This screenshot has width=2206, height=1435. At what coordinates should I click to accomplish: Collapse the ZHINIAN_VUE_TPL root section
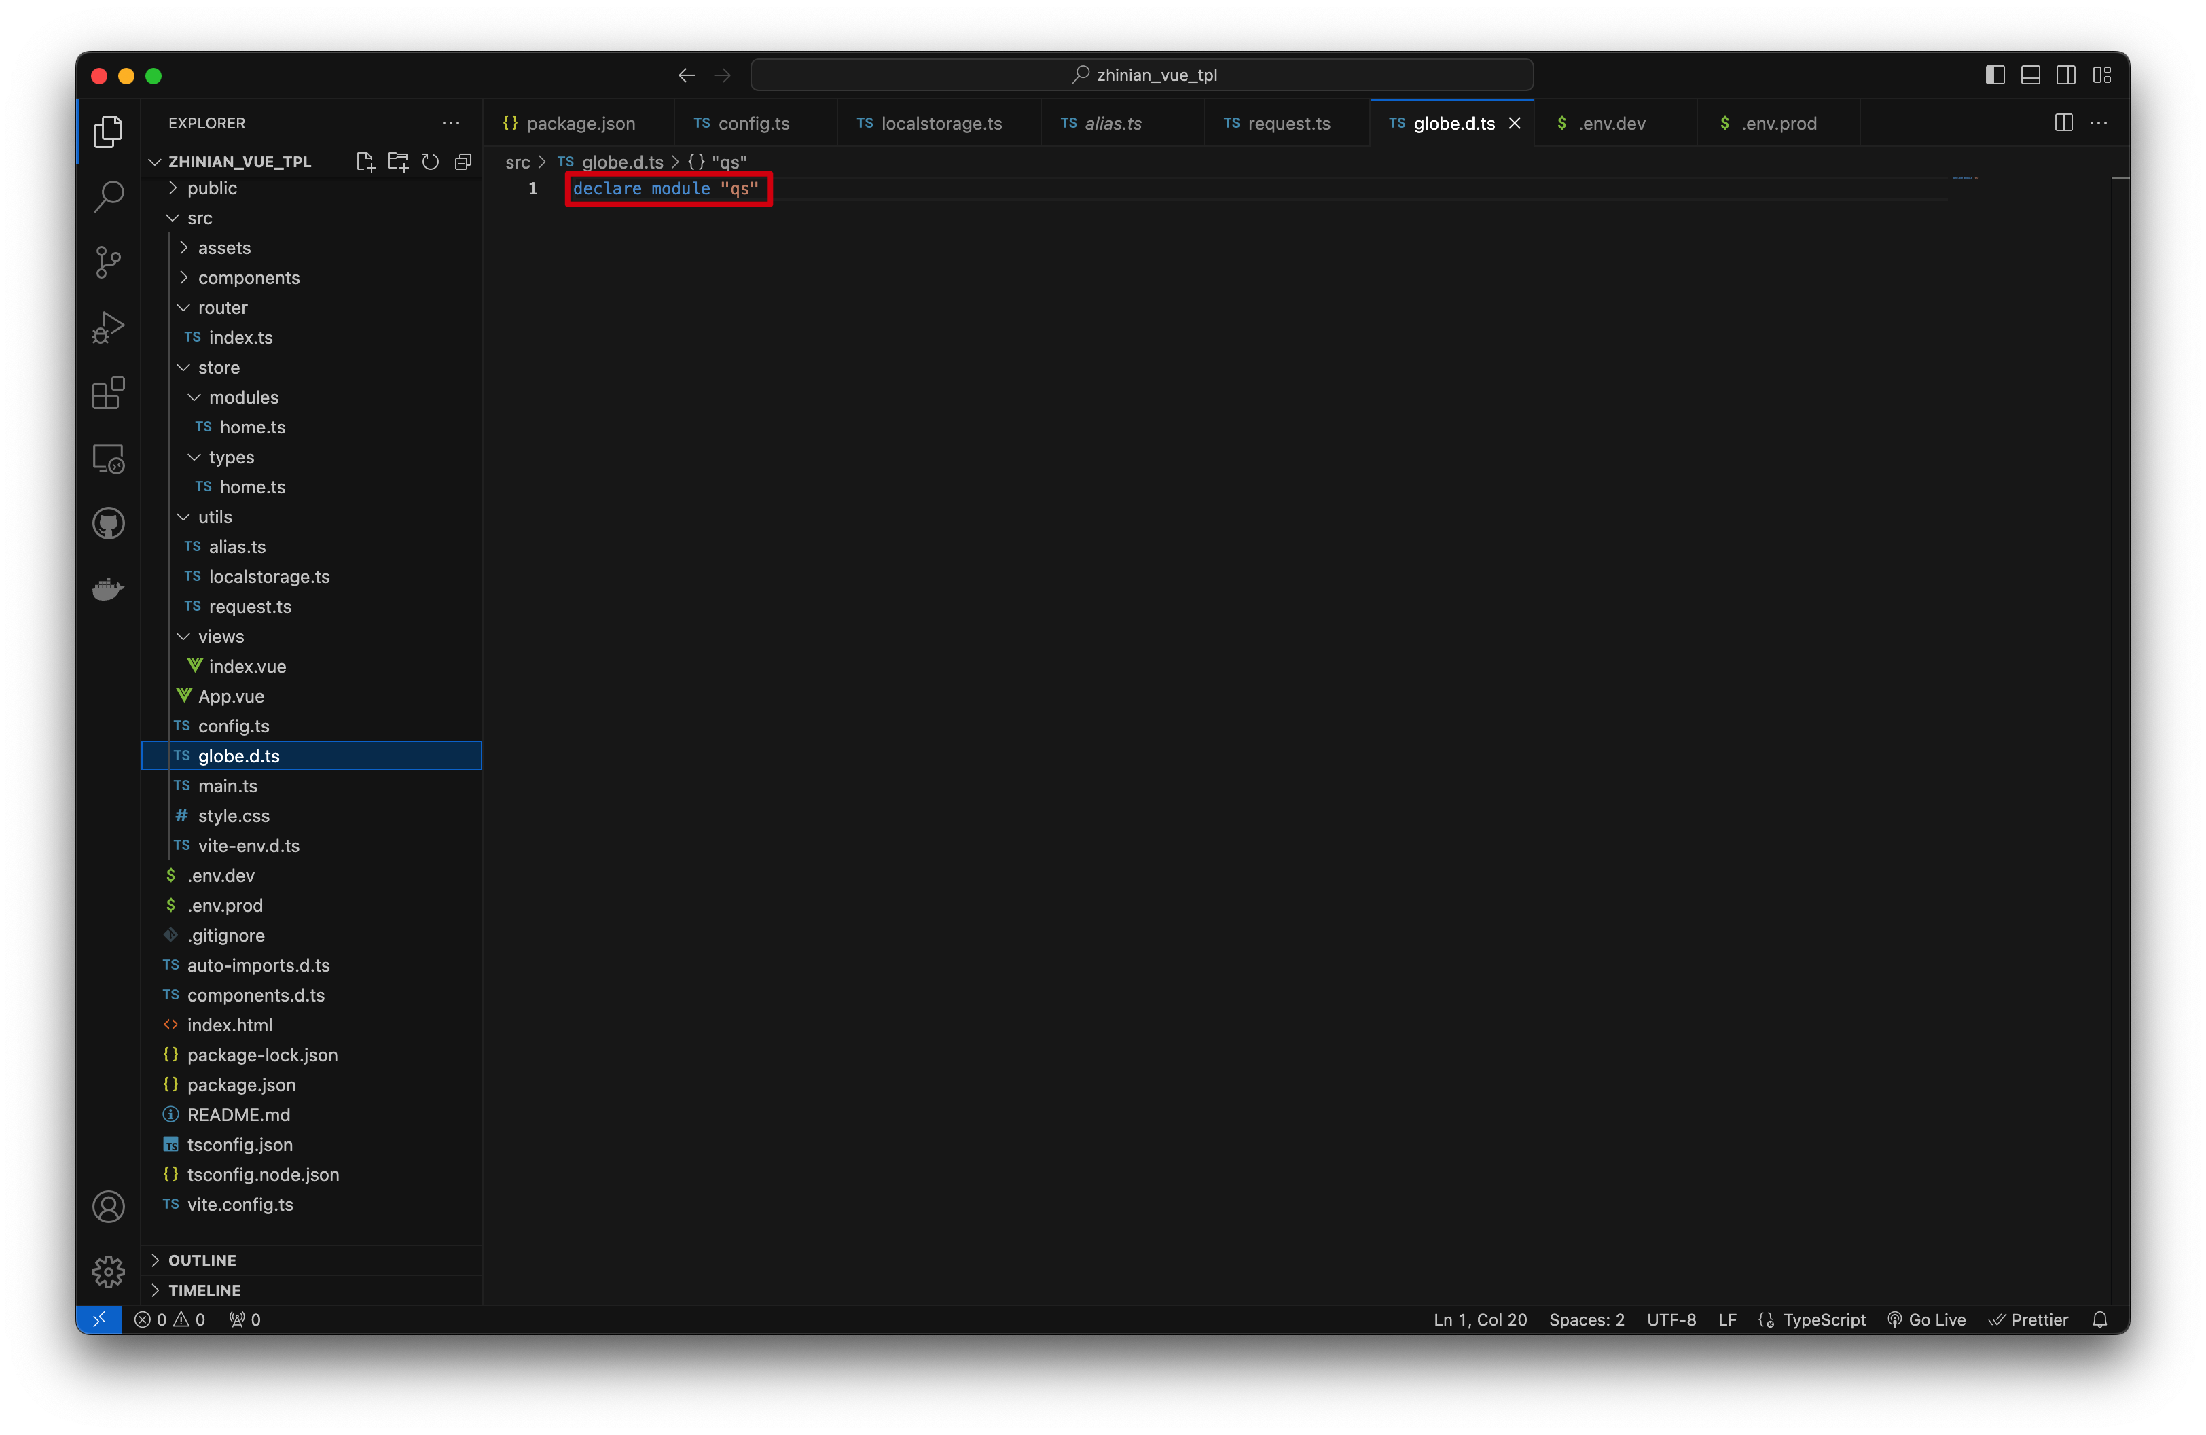pos(239,161)
